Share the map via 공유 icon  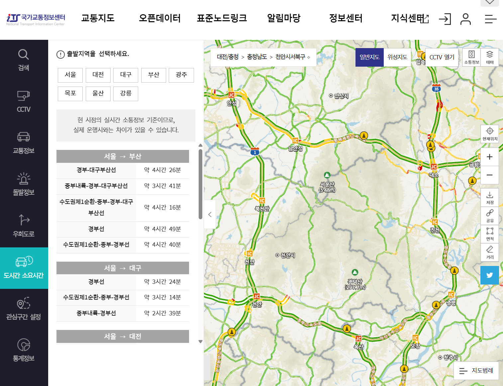pyautogui.click(x=489, y=215)
